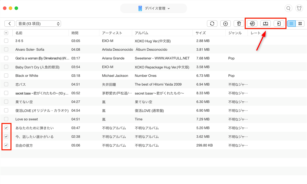This screenshot has height=184, width=307.
Task: Select the song title Love so sweet
Action: [27, 119]
